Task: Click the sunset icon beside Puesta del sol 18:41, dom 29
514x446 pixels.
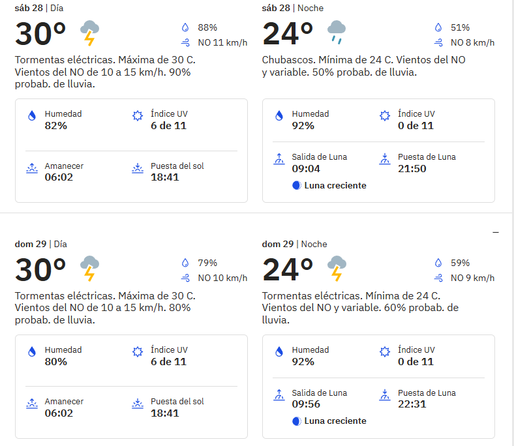Action: pos(138,404)
